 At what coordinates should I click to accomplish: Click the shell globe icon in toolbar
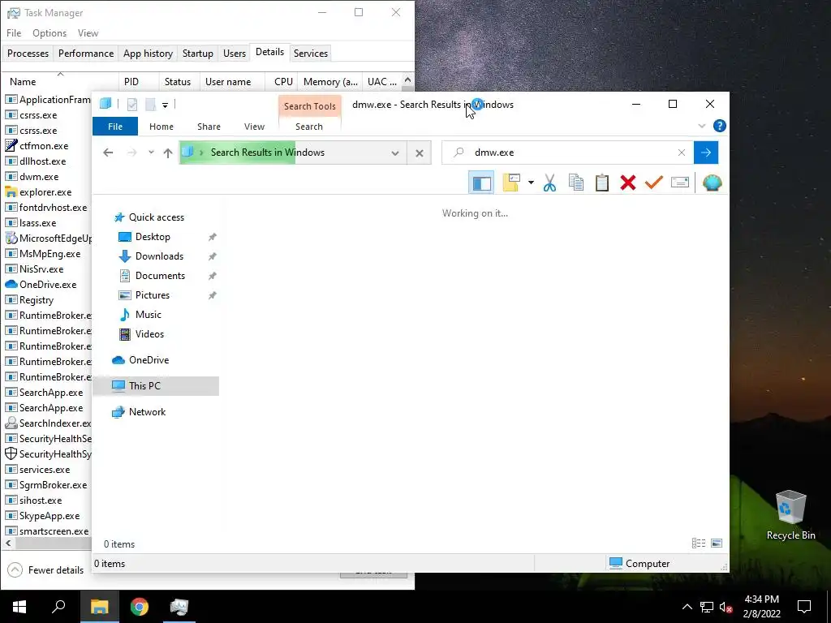(713, 183)
